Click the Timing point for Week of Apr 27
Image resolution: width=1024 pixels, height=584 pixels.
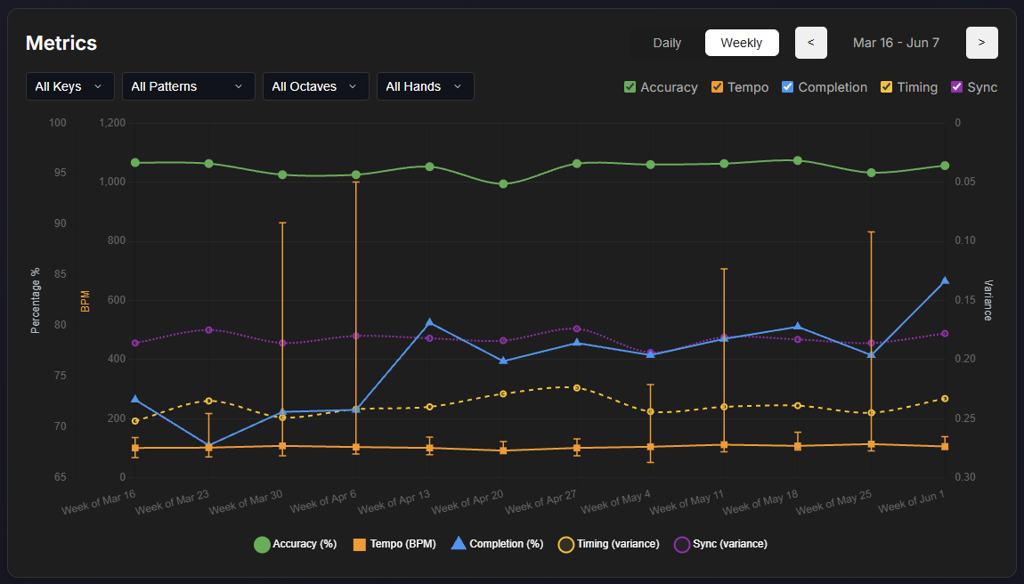(577, 388)
